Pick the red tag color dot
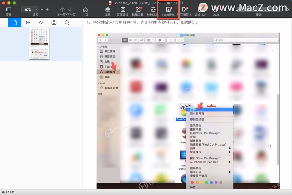Screen dimensions: 292x195 tap(192, 182)
